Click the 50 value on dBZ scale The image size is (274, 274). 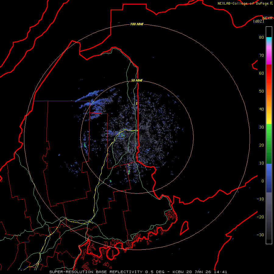[x=262, y=91]
